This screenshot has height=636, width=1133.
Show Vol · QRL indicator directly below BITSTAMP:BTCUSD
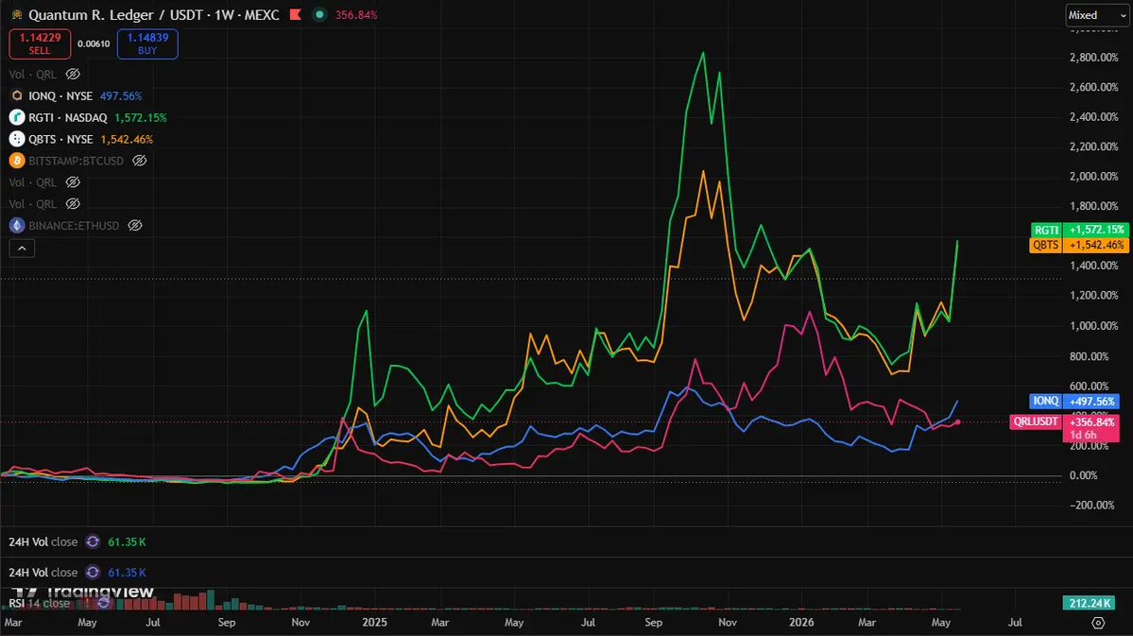pyautogui.click(x=73, y=182)
